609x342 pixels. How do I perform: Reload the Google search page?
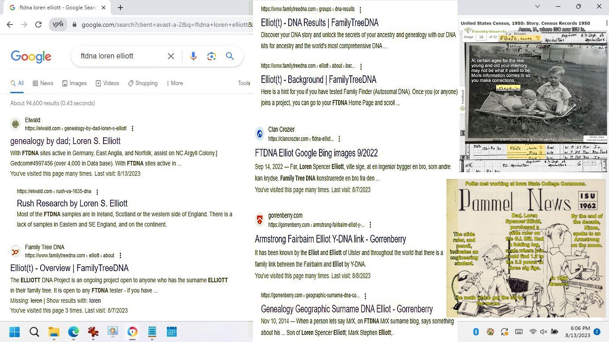pos(38,25)
